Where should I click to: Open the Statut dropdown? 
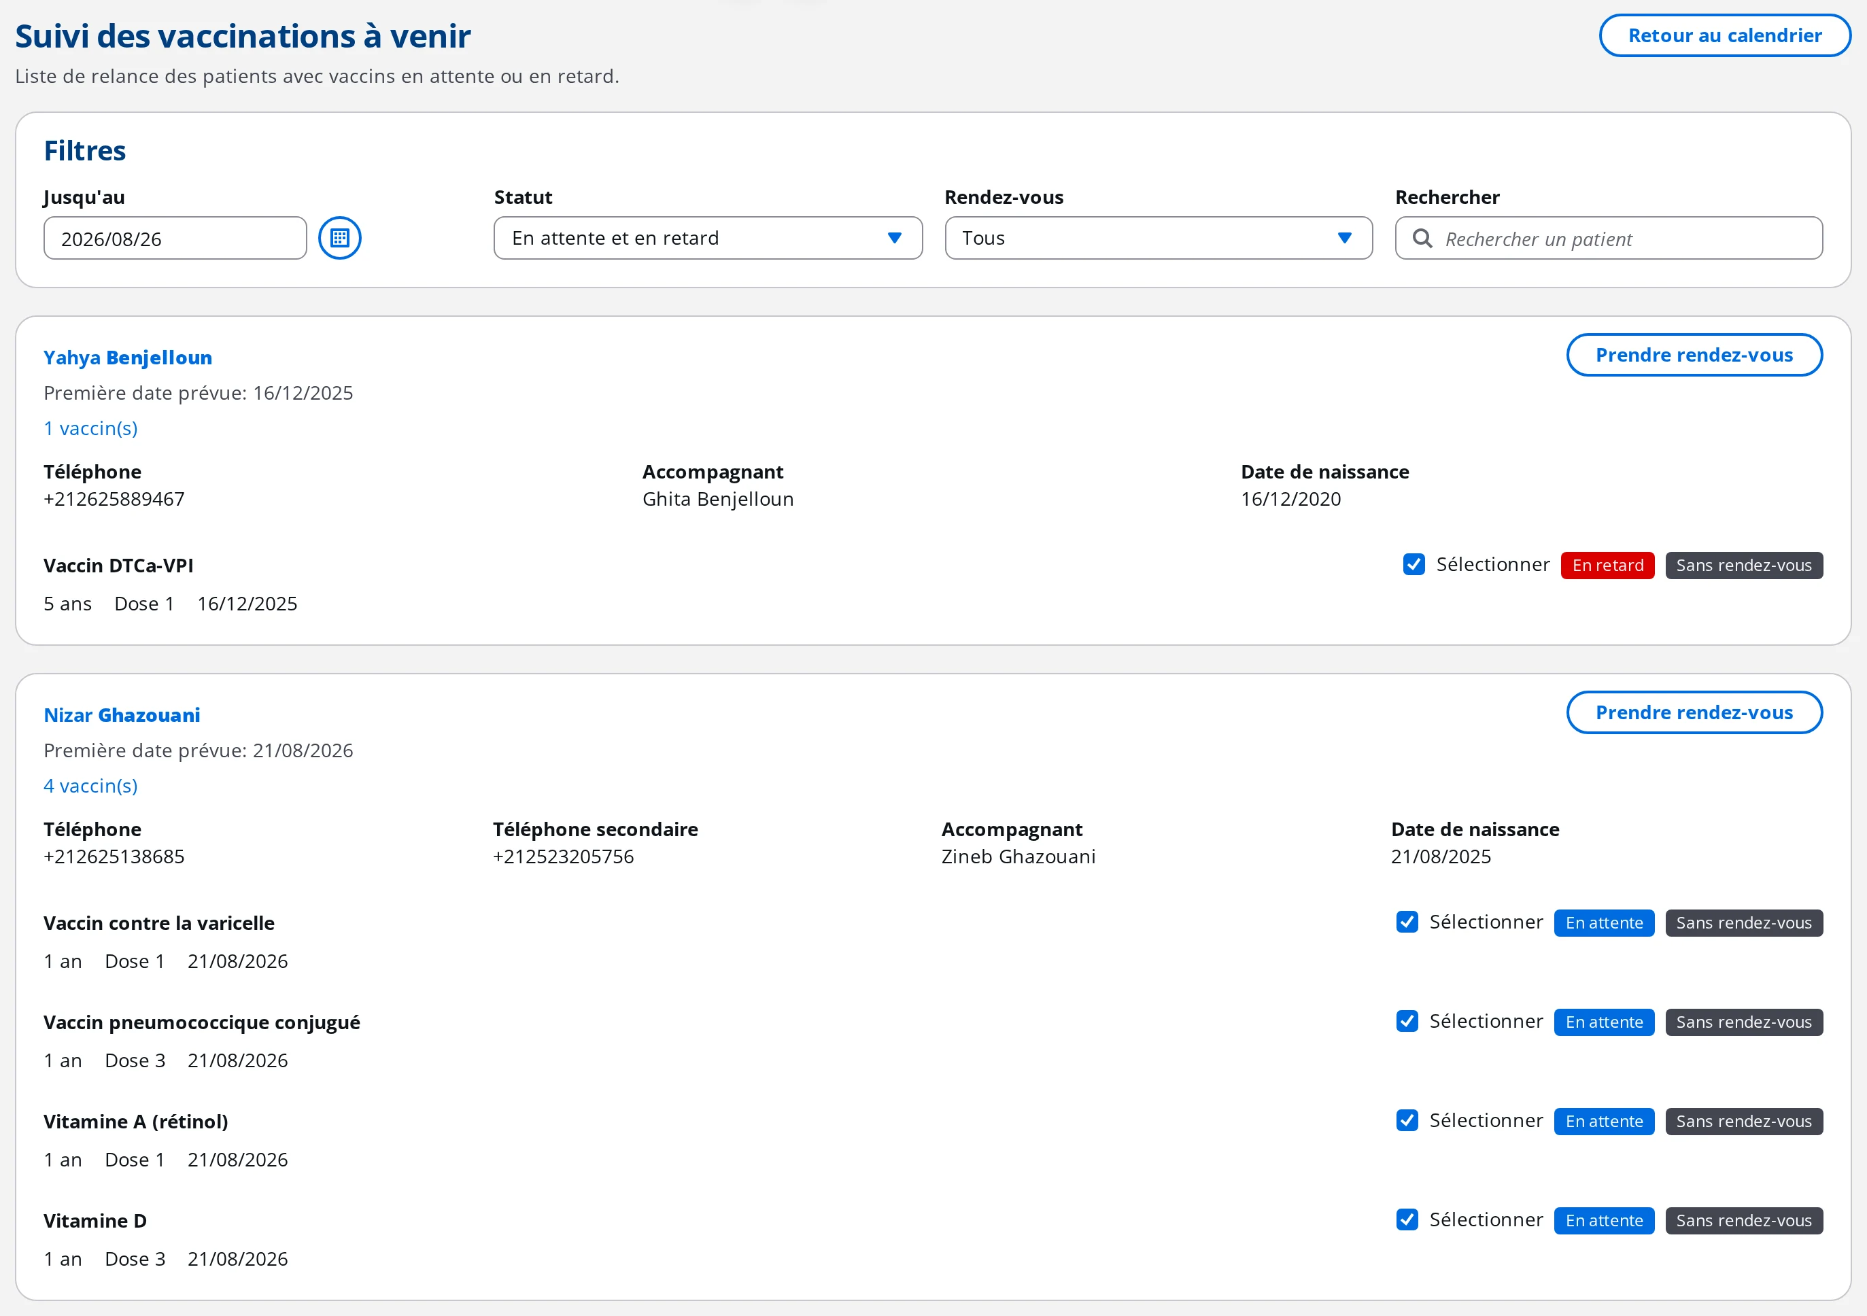tap(708, 238)
